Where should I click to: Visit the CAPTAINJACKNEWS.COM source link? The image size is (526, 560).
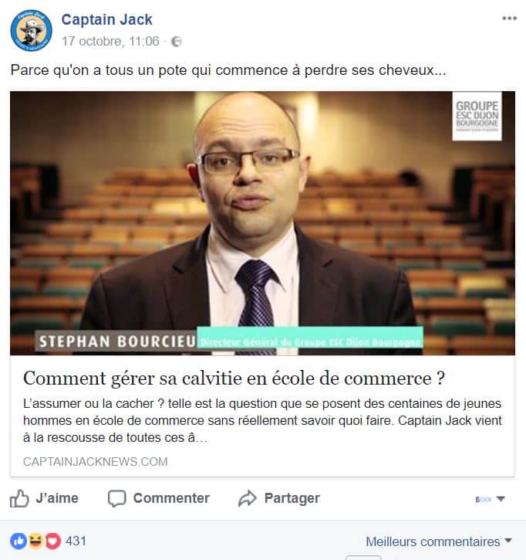click(95, 461)
